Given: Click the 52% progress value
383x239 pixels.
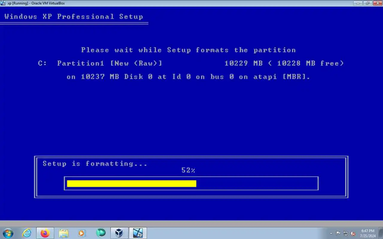Looking at the screenshot, I should pyautogui.click(x=188, y=170).
